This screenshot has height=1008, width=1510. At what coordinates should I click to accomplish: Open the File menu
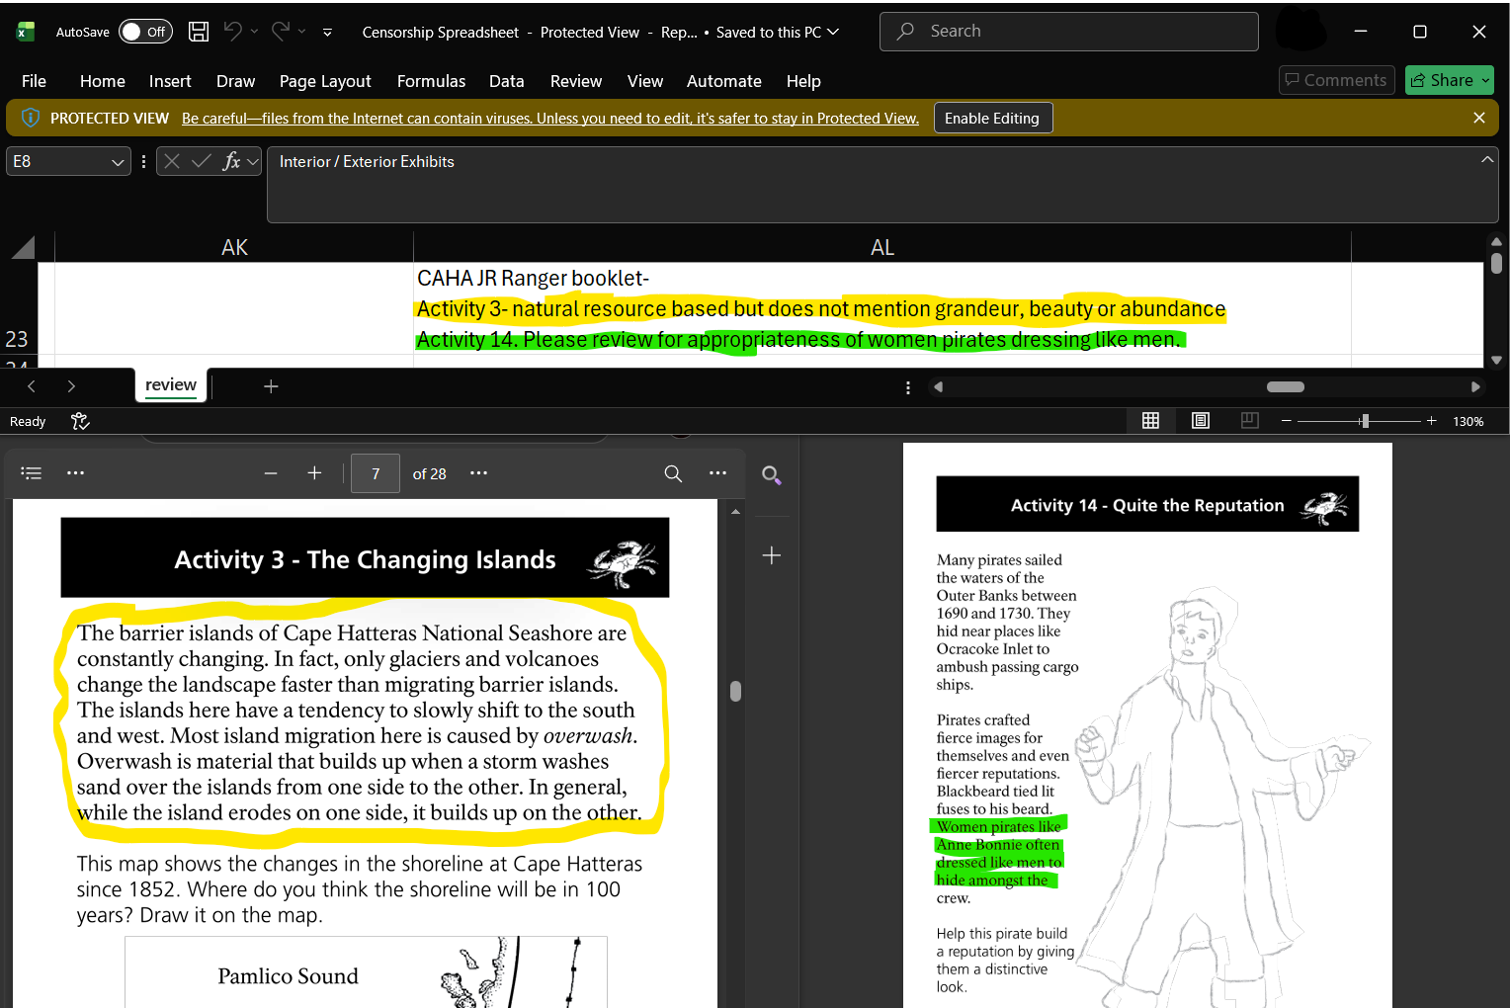point(34,81)
